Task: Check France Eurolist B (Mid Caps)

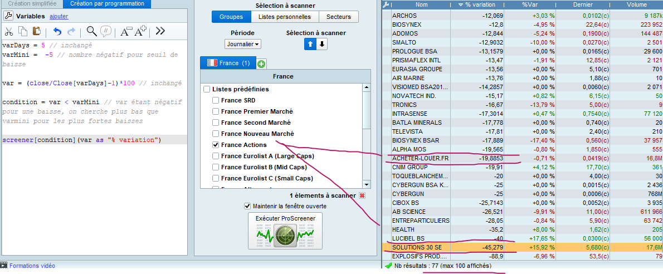Action: pyautogui.click(x=216, y=167)
